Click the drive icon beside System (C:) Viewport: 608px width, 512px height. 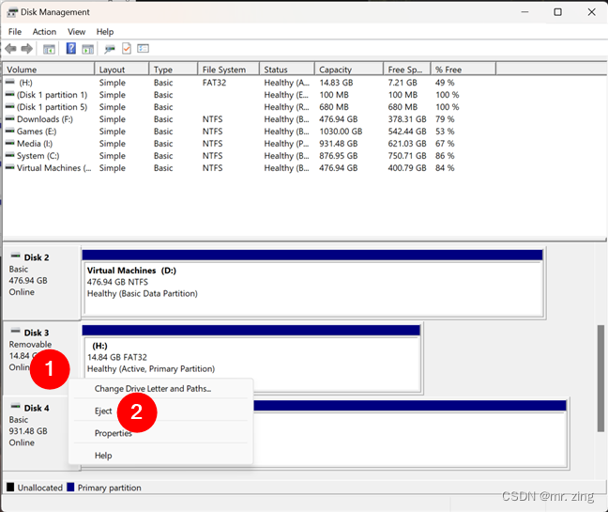[x=10, y=155]
